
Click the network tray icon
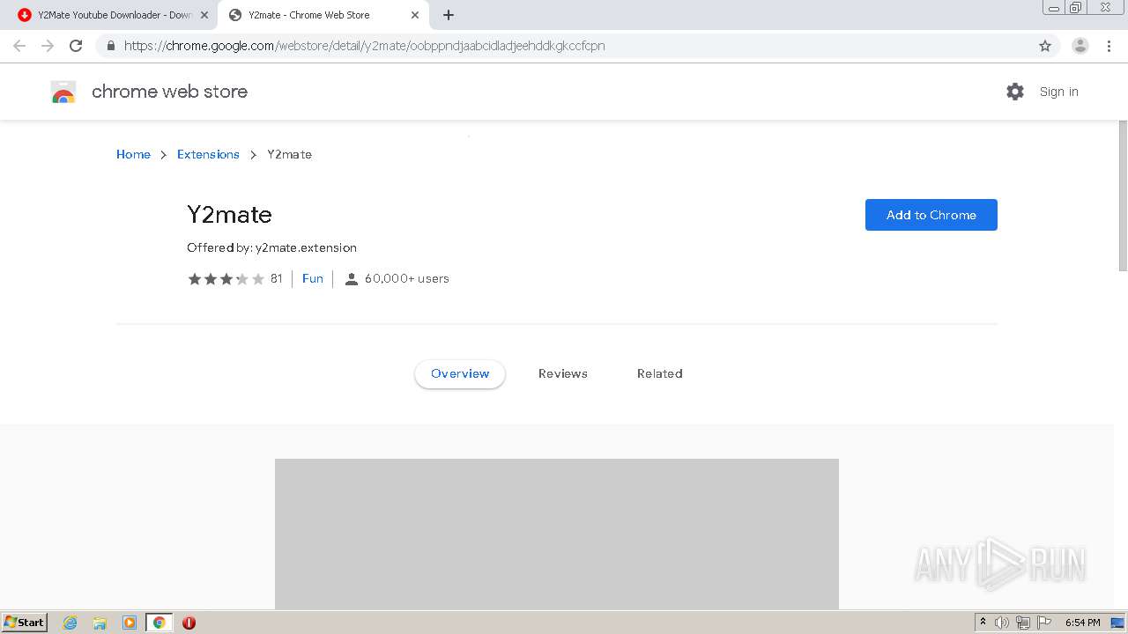[x=1023, y=623]
